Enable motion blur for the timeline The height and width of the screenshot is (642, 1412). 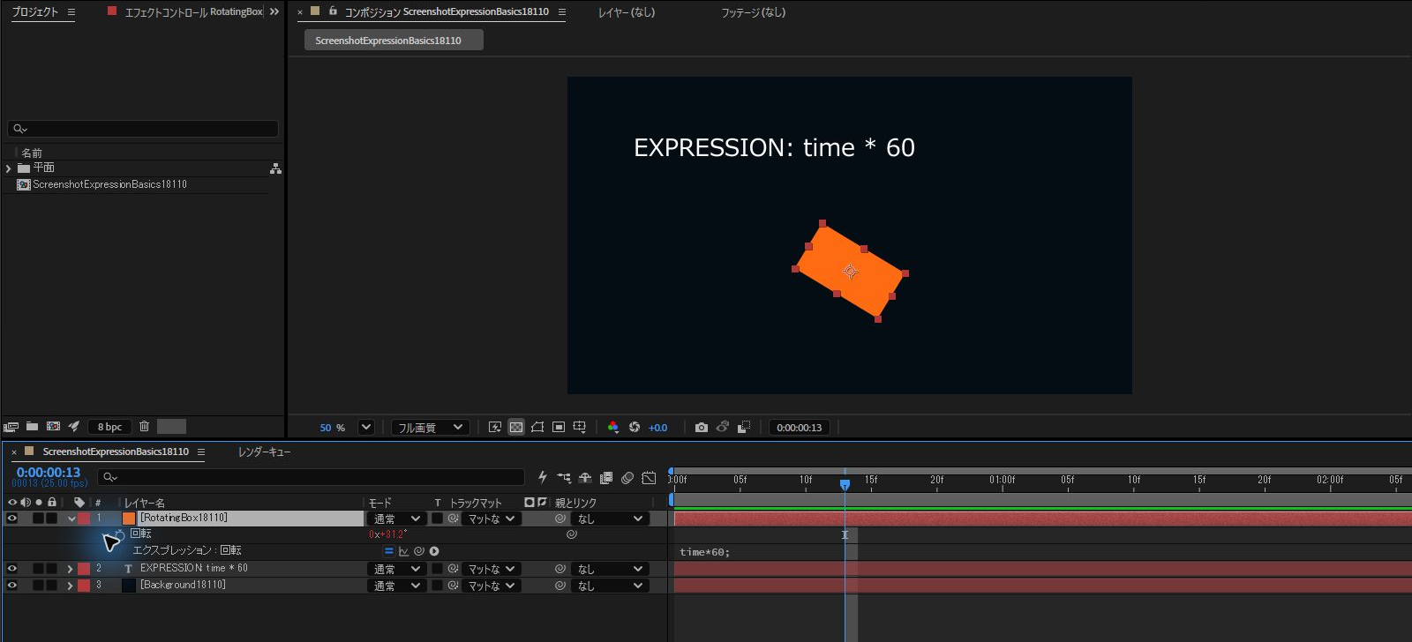click(x=627, y=478)
